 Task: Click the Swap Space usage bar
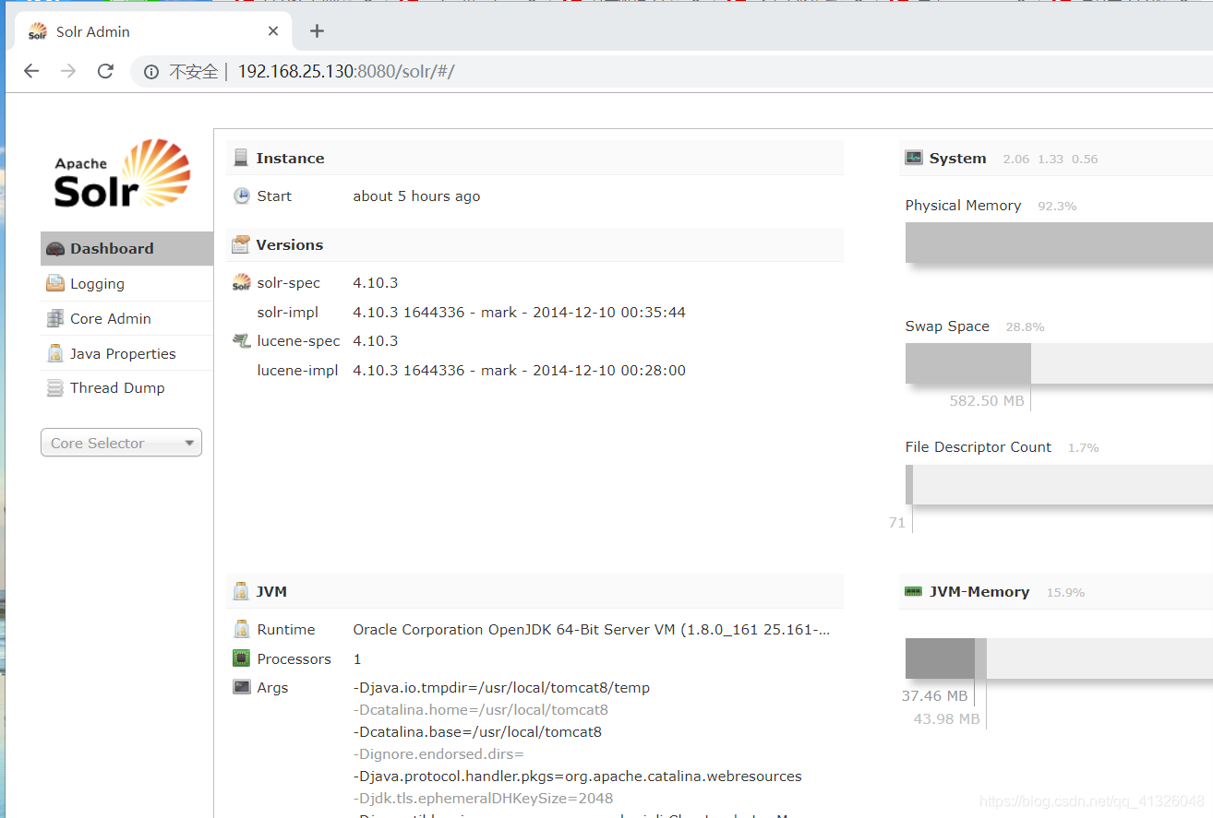tap(1059, 363)
